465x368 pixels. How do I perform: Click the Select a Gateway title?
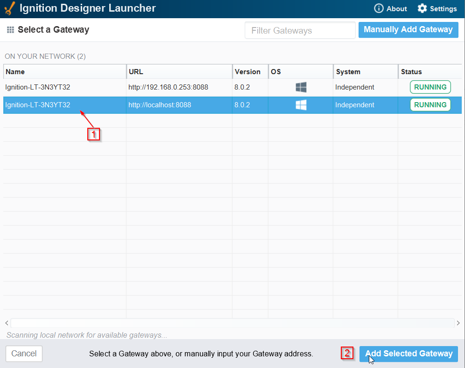[53, 30]
